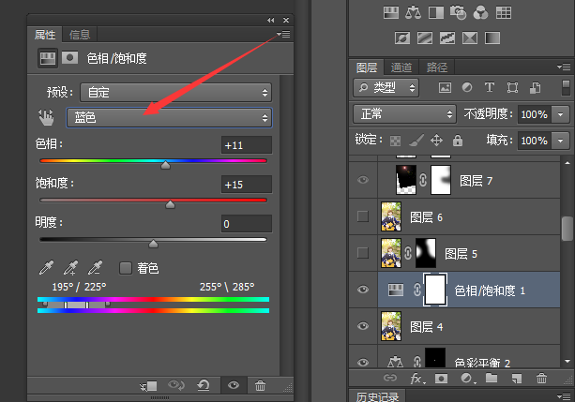Open the 蓝色 color channel dropdown
Image resolution: width=575 pixels, height=402 pixels.
[169, 118]
